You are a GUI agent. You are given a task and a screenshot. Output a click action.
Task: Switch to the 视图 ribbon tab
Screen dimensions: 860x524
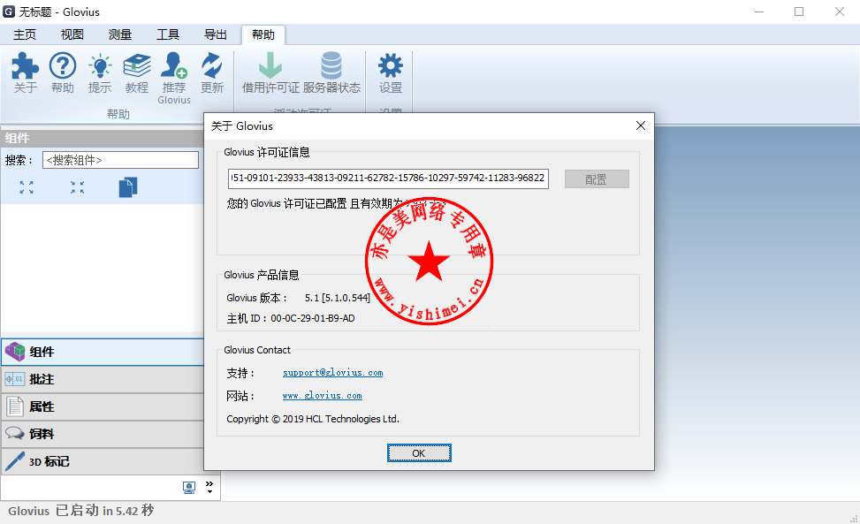tap(72, 34)
